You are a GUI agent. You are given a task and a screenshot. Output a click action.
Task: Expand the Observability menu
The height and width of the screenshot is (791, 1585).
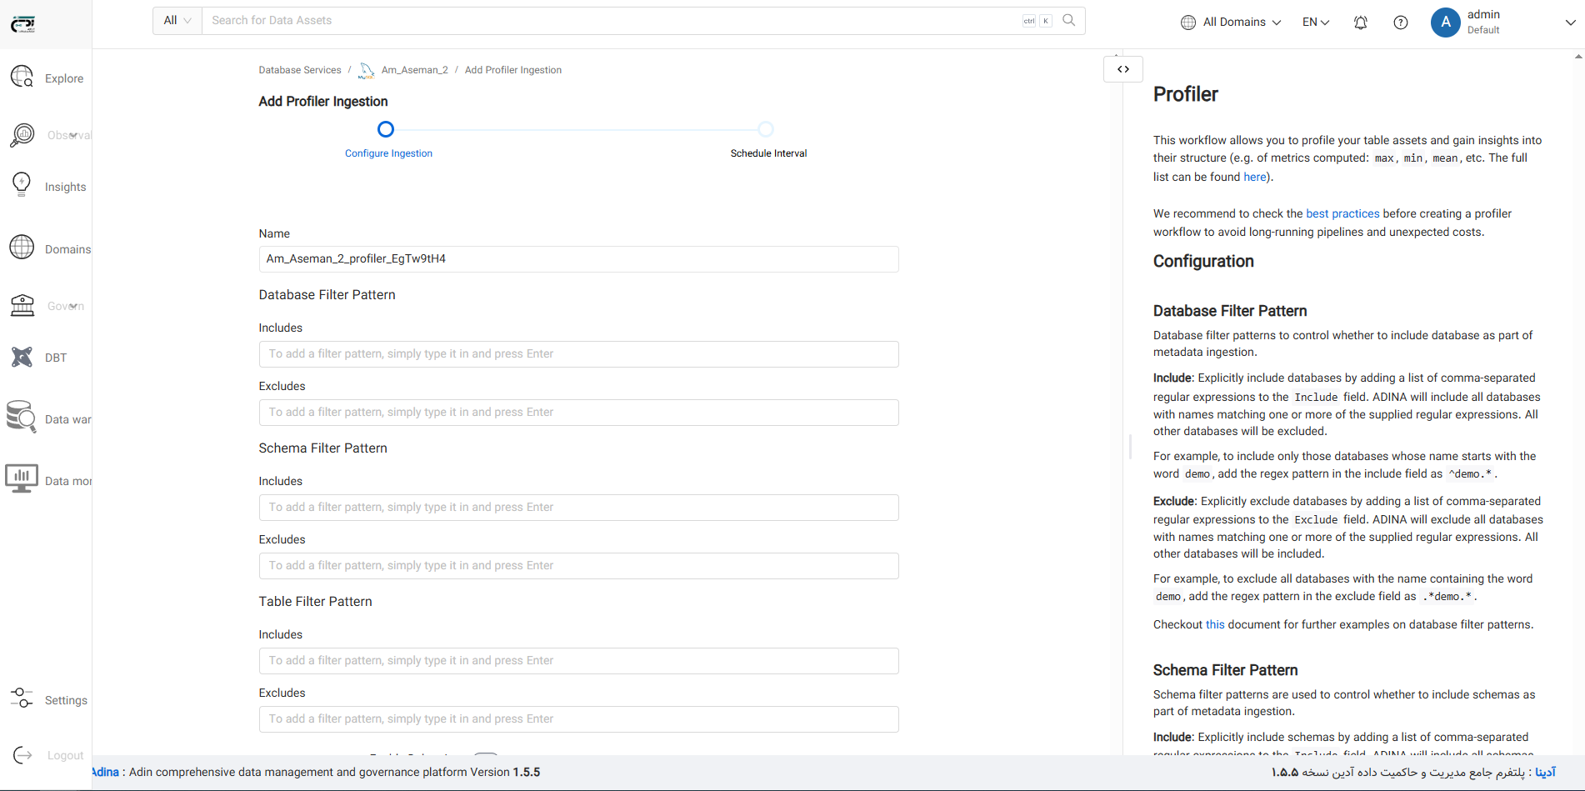click(x=73, y=135)
